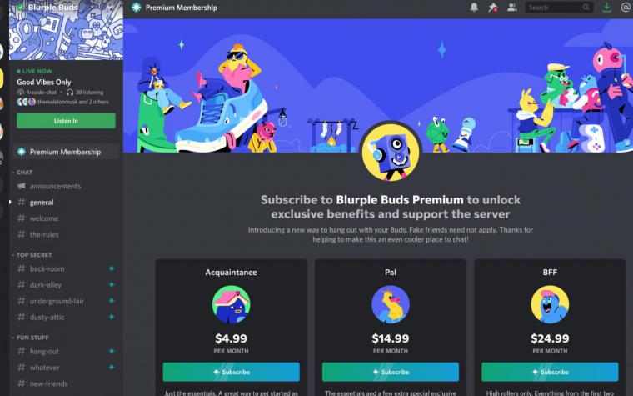The width and height of the screenshot is (633, 396).
Task: Click the Acquaintance tier avatar
Action: [x=231, y=304]
